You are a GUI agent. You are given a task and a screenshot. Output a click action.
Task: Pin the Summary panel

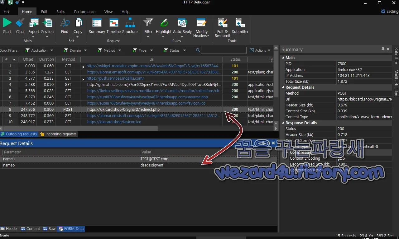(383, 49)
